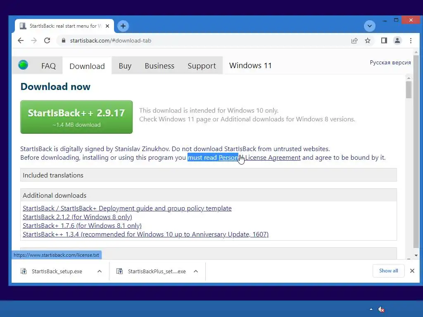Share this page icon
The height and width of the screenshot is (317, 423).
pyautogui.click(x=354, y=41)
